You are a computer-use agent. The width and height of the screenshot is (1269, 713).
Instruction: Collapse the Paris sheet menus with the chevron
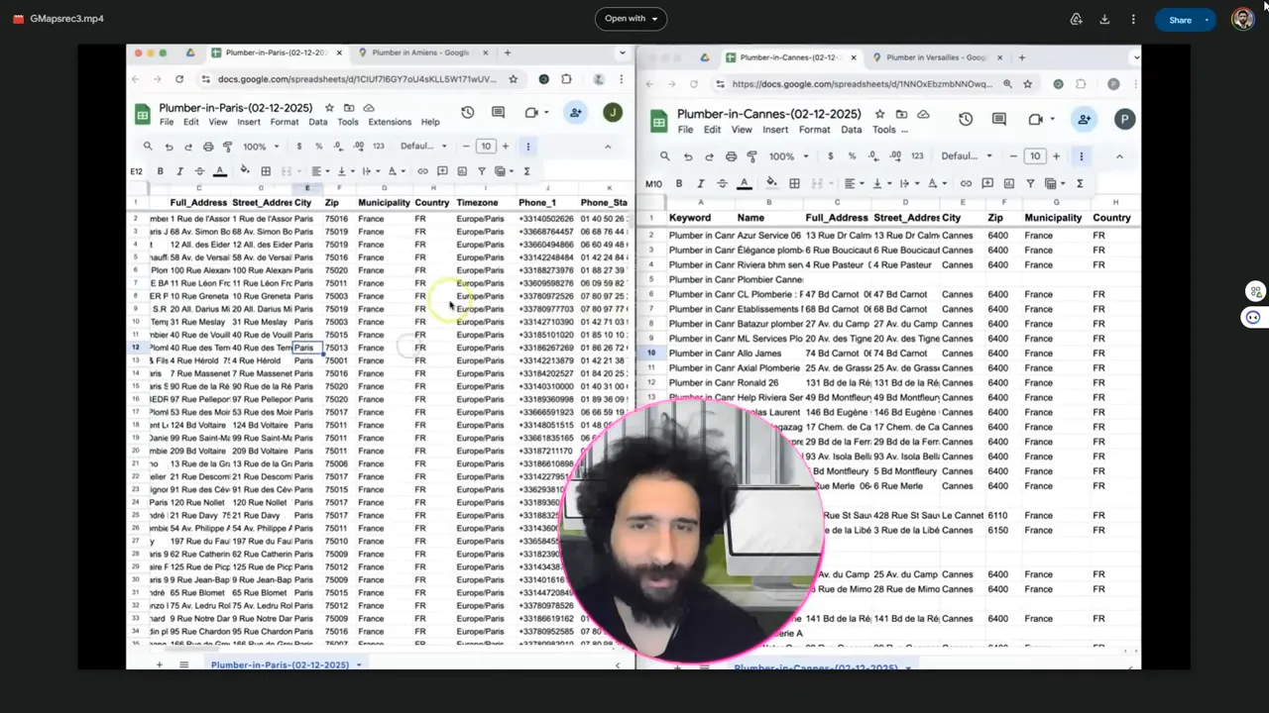coord(608,147)
